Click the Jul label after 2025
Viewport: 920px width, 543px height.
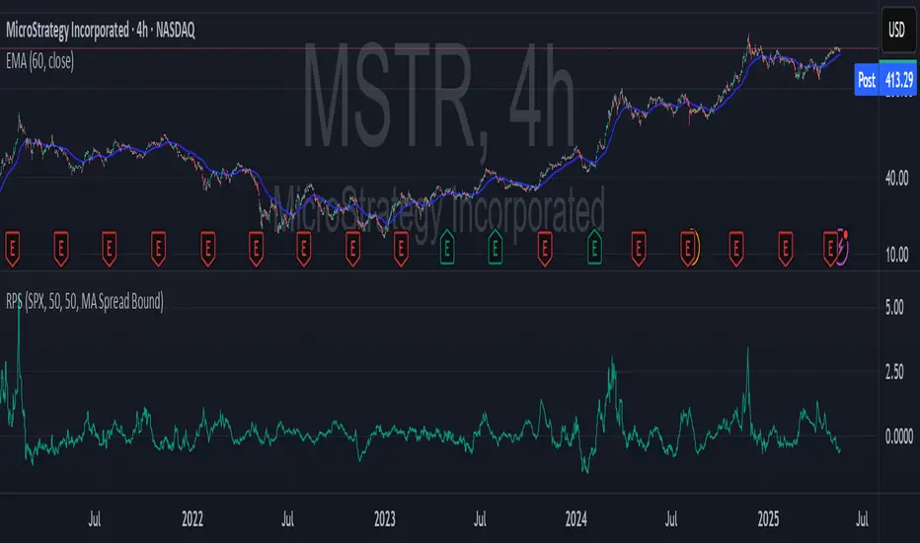click(862, 519)
